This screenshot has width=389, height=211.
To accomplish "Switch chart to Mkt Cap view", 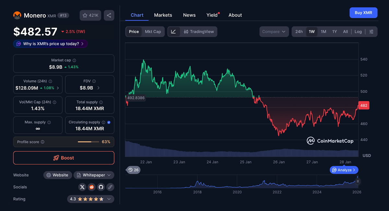I will point(153,32).
